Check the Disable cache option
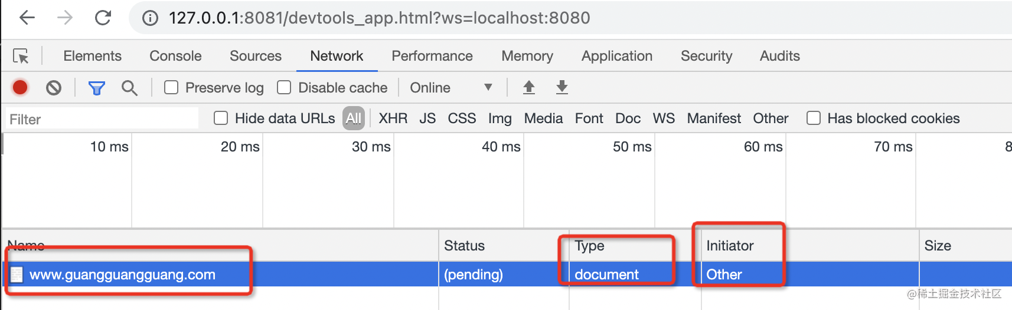The image size is (1012, 310). click(x=284, y=88)
